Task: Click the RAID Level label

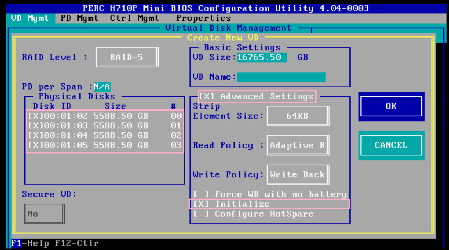Action: tap(55, 57)
